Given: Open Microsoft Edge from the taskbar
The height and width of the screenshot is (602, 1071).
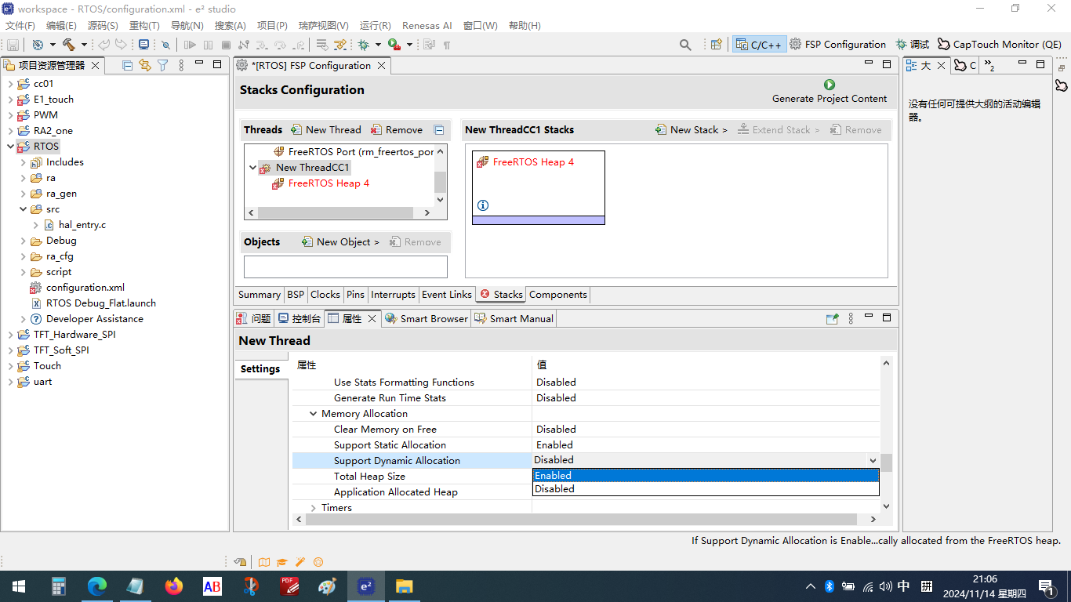Looking at the screenshot, I should pyautogui.click(x=97, y=586).
